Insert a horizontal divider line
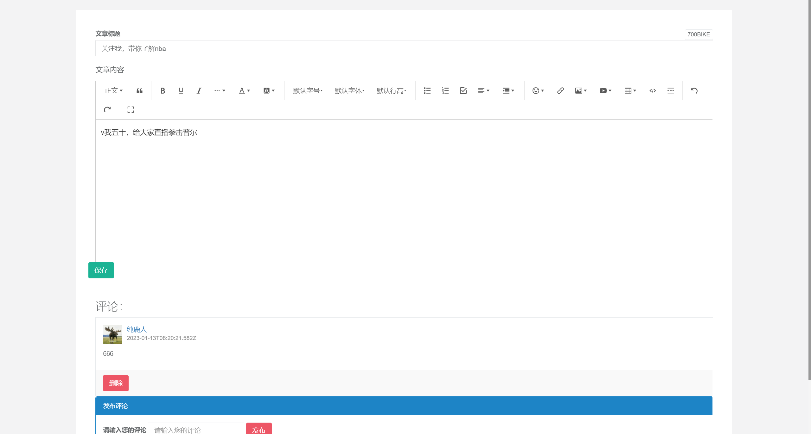811x434 pixels. (671, 91)
